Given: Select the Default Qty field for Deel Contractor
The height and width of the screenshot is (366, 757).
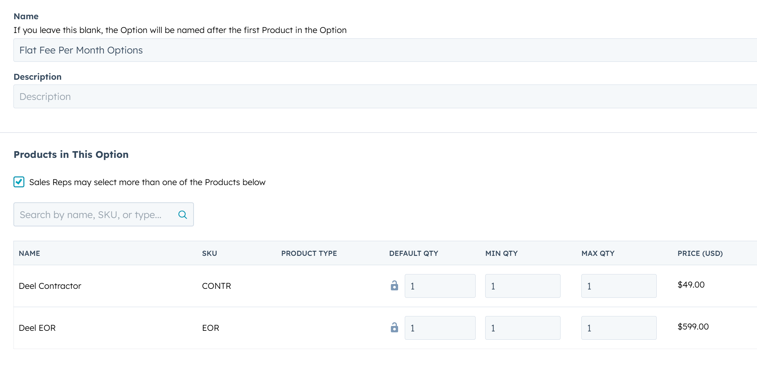Looking at the screenshot, I should (440, 285).
